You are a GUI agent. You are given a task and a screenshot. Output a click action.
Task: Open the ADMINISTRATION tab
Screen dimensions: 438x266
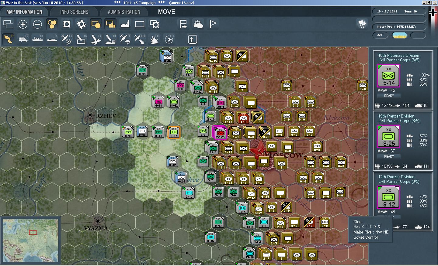pyautogui.click(x=124, y=12)
